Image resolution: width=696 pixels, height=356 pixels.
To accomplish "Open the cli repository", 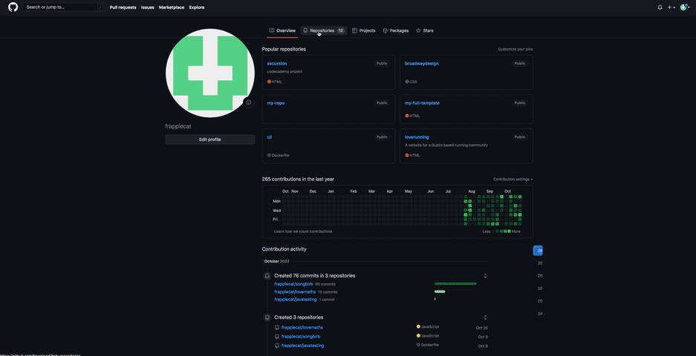I will click(270, 137).
